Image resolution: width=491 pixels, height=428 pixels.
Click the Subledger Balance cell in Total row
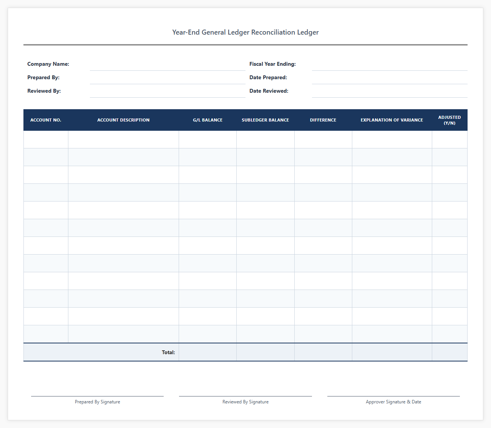[x=265, y=352]
